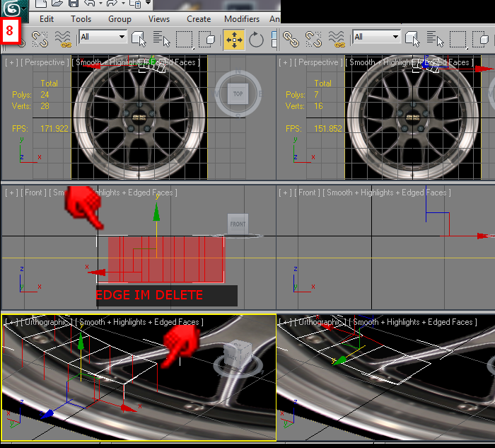Open the [Front] label in the bottom-right Front viewport
The width and height of the screenshot is (495, 448).
(x=307, y=193)
